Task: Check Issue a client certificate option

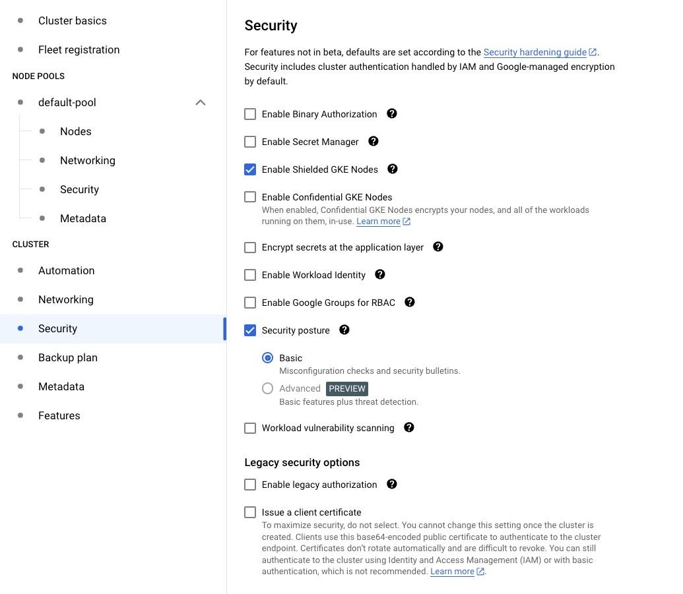Action: pyautogui.click(x=250, y=512)
